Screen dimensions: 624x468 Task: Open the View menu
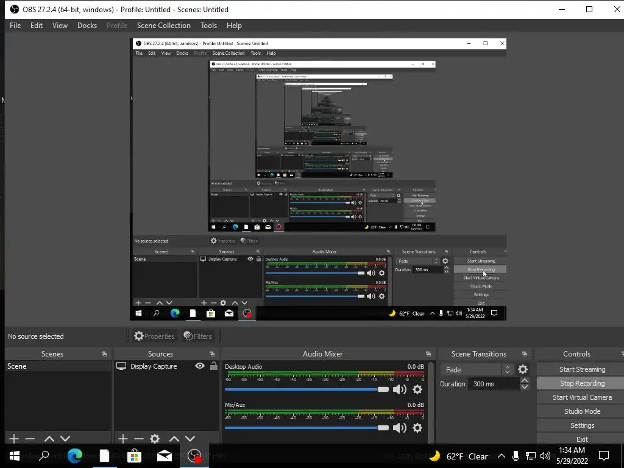point(60,26)
